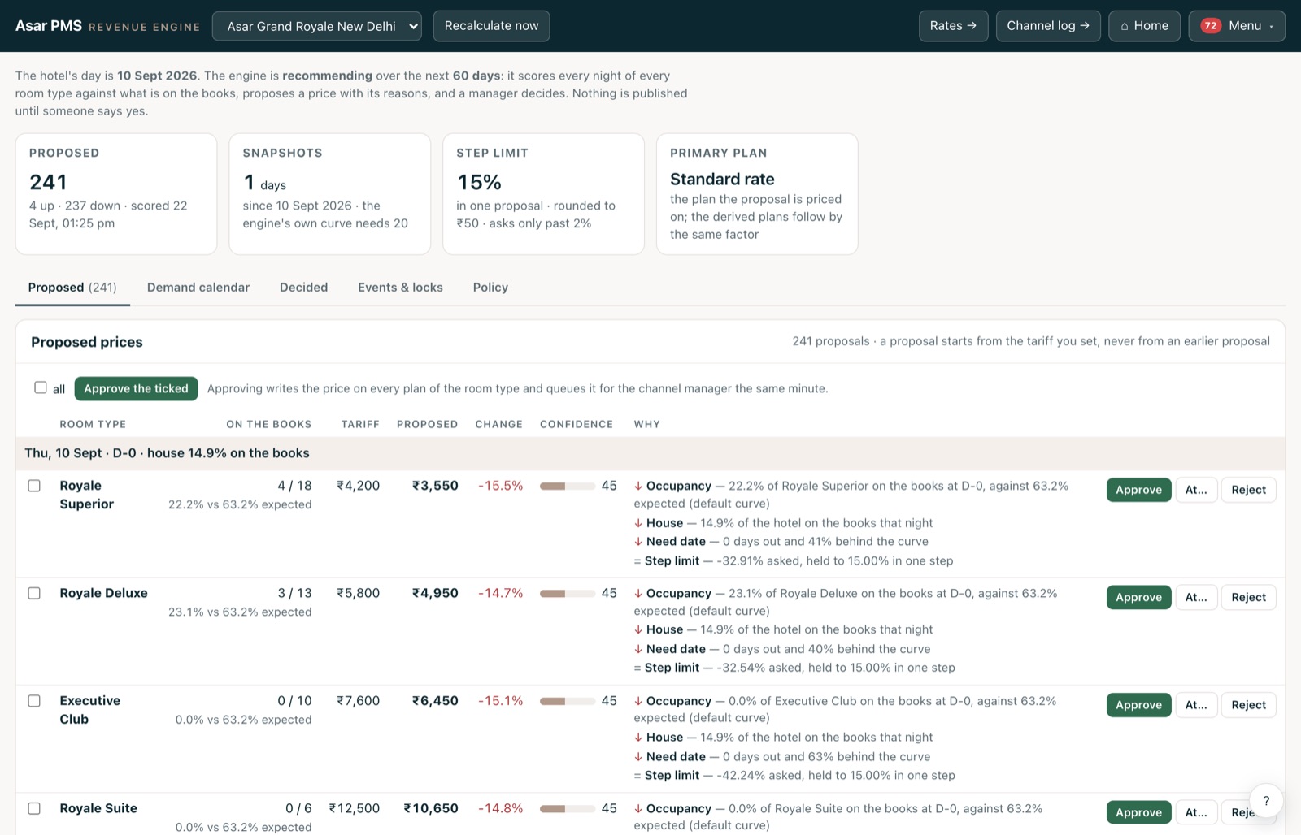This screenshot has height=835, width=1301.
Task: Reject the Executive Club proposal
Action: pyautogui.click(x=1248, y=705)
